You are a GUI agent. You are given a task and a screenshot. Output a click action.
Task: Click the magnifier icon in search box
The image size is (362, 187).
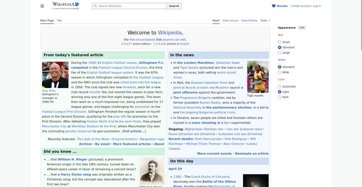coord(95,6)
